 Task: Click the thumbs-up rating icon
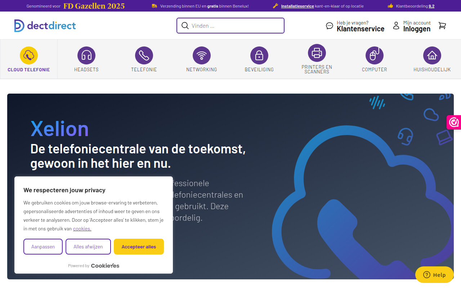(390, 6)
